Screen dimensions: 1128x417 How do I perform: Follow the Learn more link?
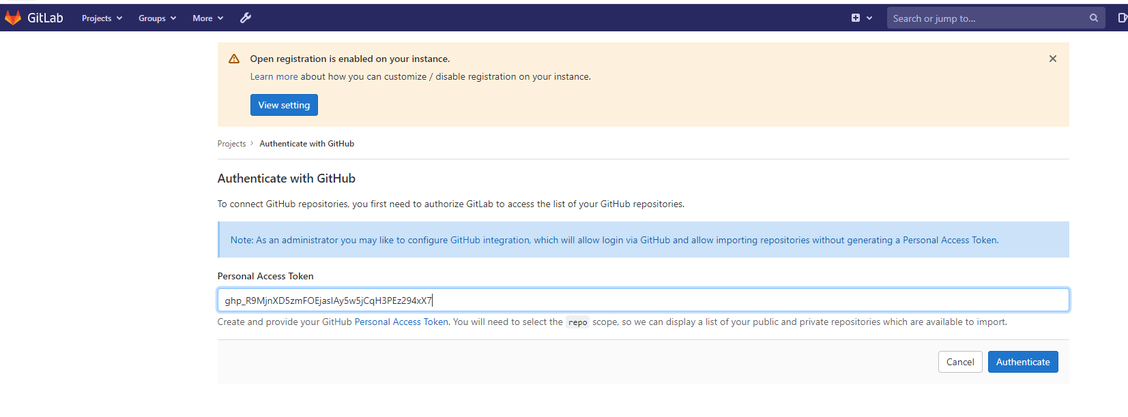pos(274,77)
